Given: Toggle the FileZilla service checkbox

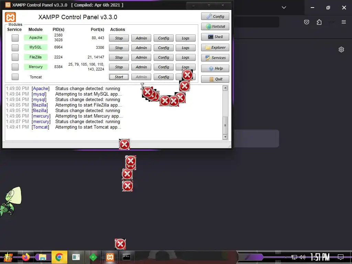Looking at the screenshot, I should point(15,57).
